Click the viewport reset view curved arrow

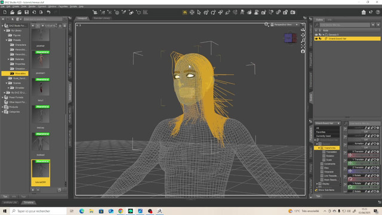coord(303,51)
